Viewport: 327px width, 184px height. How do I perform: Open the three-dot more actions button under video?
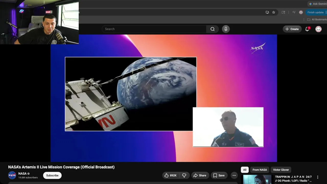pyautogui.click(x=234, y=175)
